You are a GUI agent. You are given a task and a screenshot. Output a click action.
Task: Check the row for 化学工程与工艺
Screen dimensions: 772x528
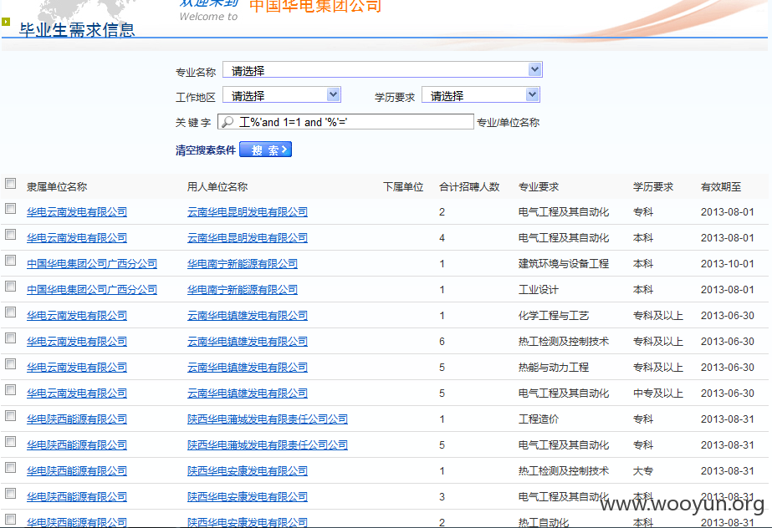(x=10, y=312)
